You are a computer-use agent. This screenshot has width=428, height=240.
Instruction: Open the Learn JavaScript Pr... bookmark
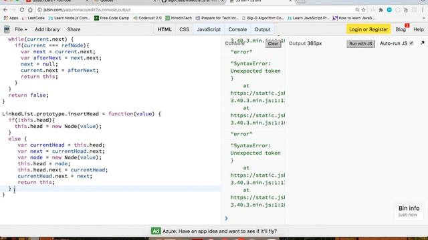(308, 18)
